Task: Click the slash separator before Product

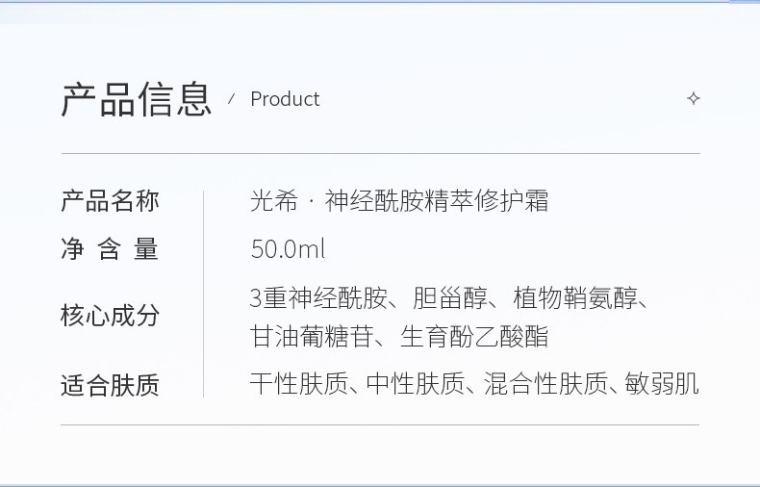Action: [231, 99]
